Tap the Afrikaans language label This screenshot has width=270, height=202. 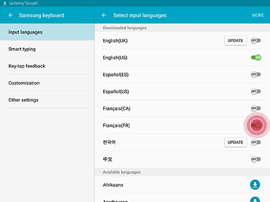pos(113,185)
